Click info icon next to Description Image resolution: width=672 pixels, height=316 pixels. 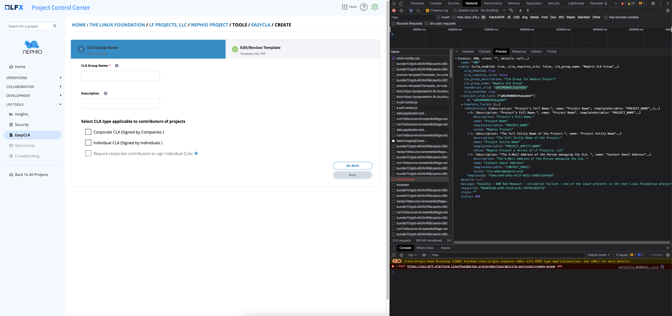(106, 93)
